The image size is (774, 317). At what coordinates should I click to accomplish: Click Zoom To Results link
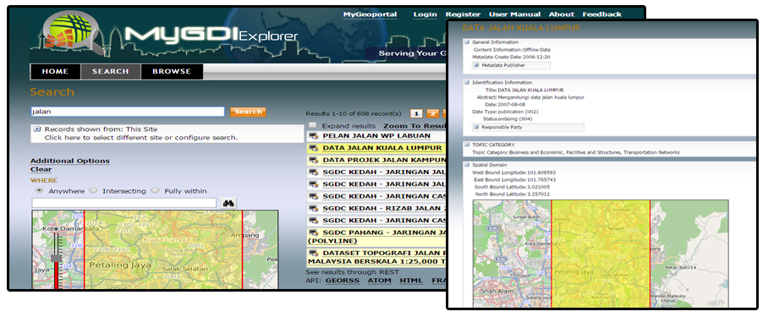414,126
